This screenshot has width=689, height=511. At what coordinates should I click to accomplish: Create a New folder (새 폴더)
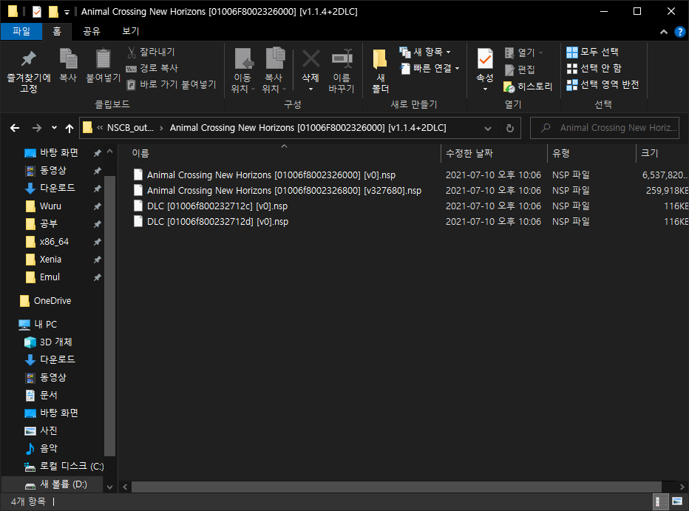pyautogui.click(x=380, y=70)
